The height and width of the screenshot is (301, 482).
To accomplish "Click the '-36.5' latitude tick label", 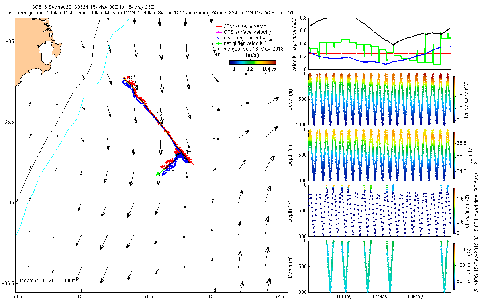I will coord(8,283).
